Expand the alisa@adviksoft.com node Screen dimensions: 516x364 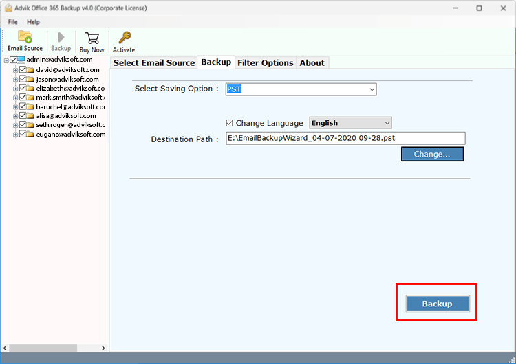[15, 116]
